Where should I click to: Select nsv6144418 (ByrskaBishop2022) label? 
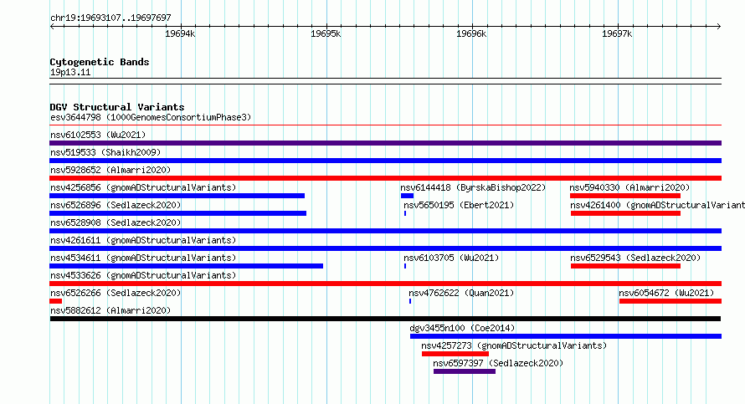(473, 187)
